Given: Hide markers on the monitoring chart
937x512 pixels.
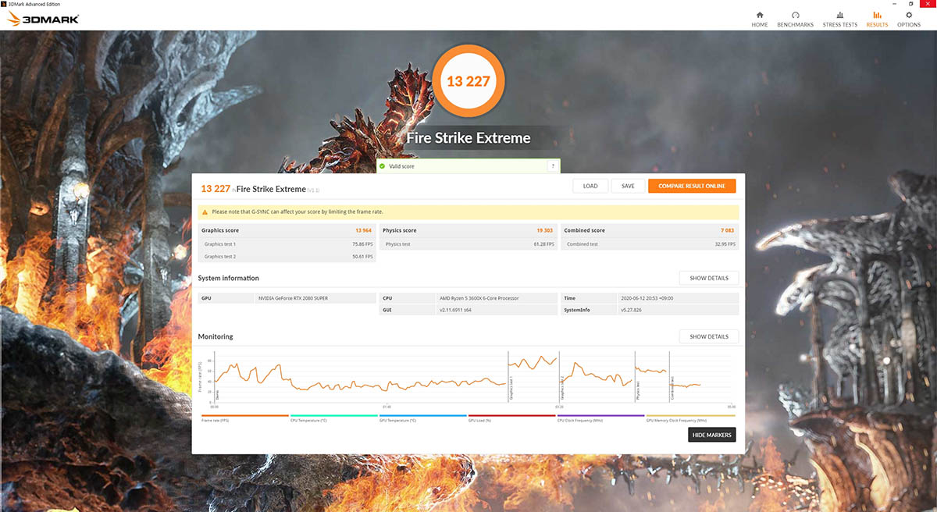Looking at the screenshot, I should pos(711,435).
